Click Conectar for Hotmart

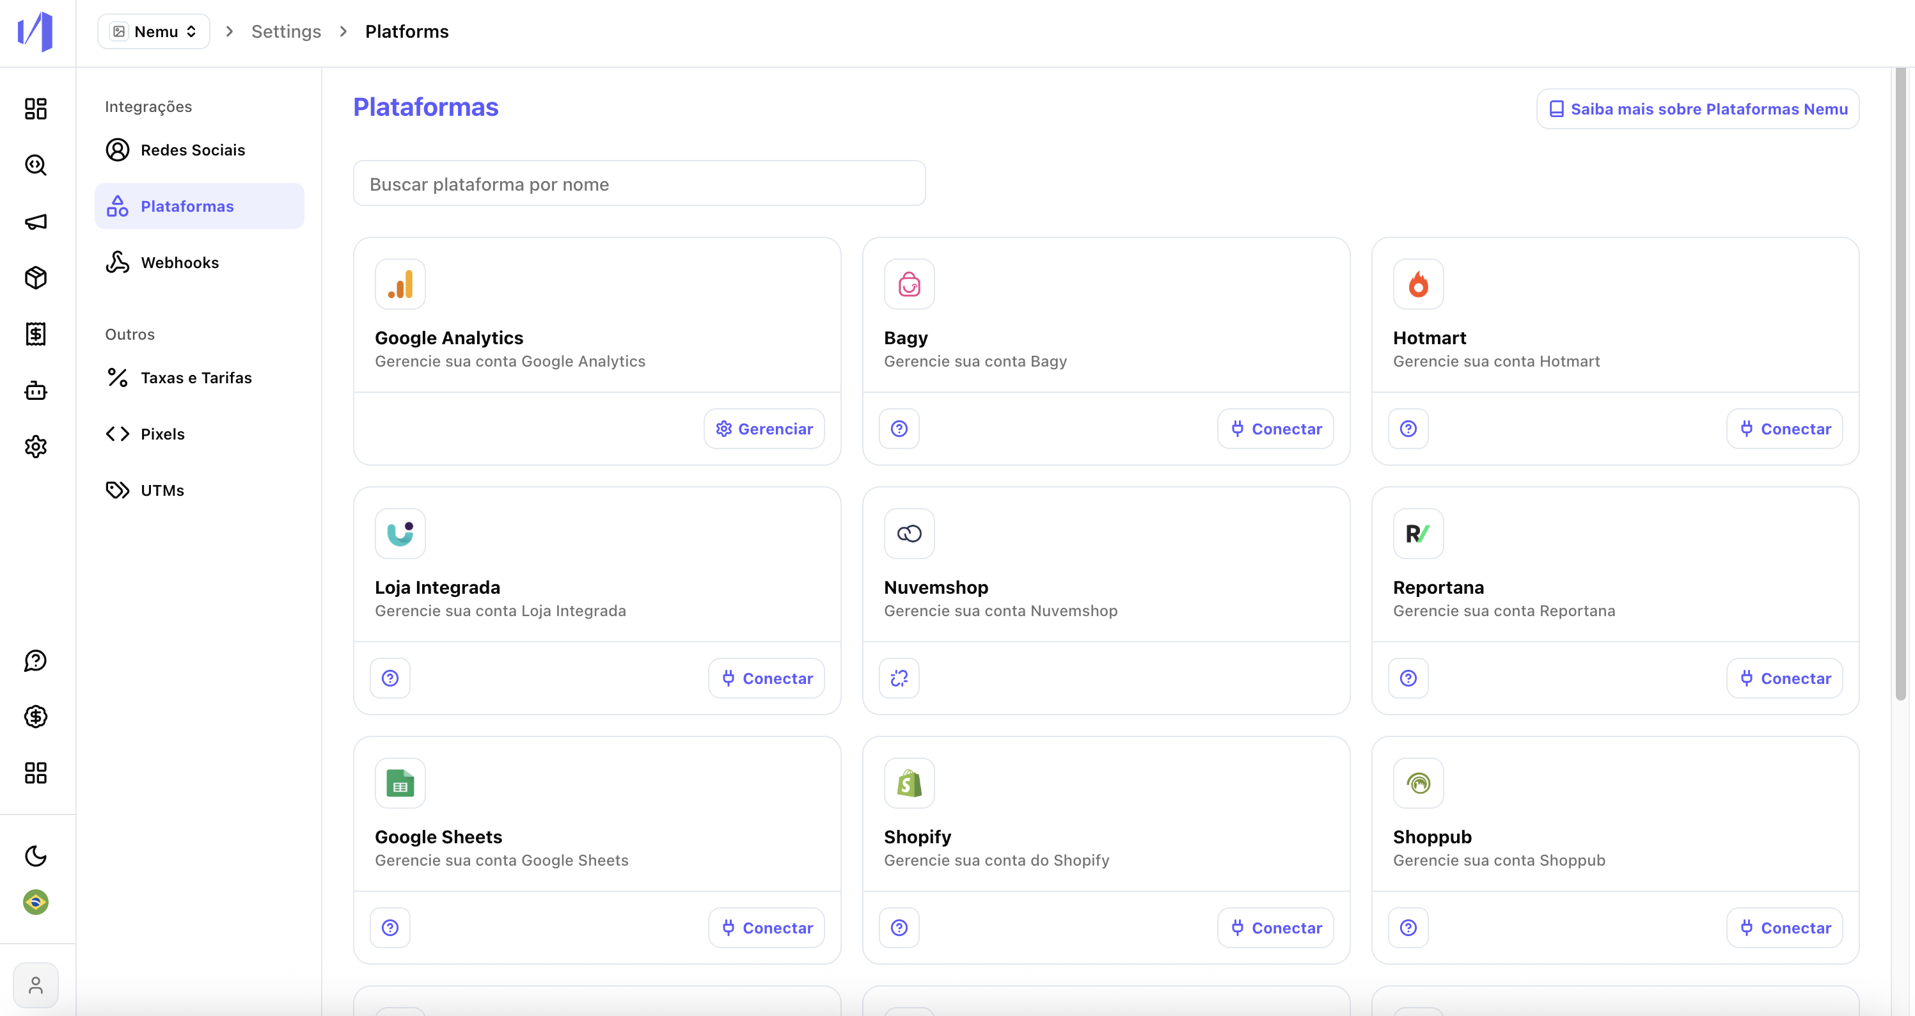pos(1785,429)
